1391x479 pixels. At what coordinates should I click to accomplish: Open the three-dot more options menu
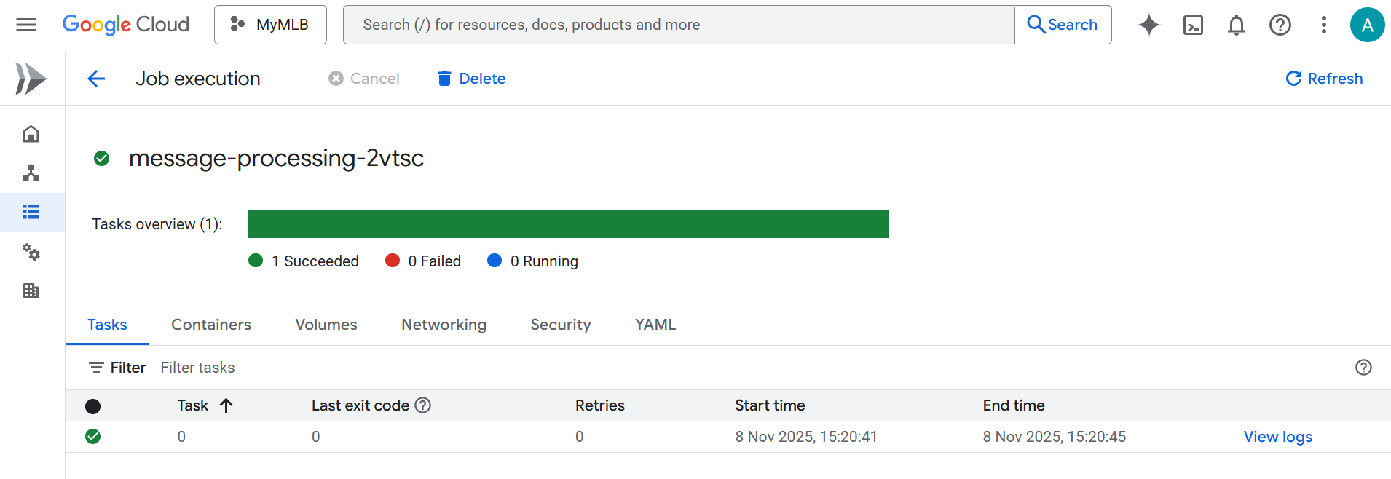[x=1323, y=25]
